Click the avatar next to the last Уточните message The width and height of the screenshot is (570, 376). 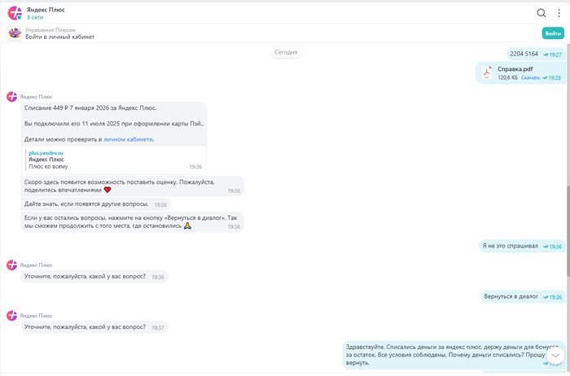pos(12,315)
